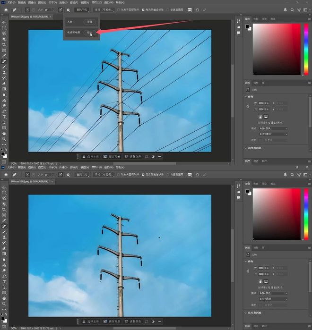This screenshot has width=312, height=330.
Task: Open 8位/通道 bit depth dropdown in upper Properties
Action: click(273, 134)
